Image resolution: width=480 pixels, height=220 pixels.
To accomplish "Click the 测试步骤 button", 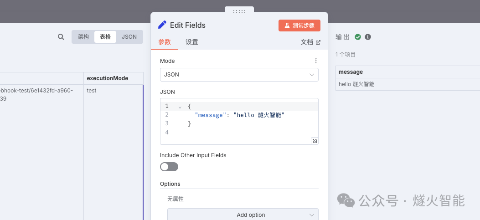I will pos(299,26).
